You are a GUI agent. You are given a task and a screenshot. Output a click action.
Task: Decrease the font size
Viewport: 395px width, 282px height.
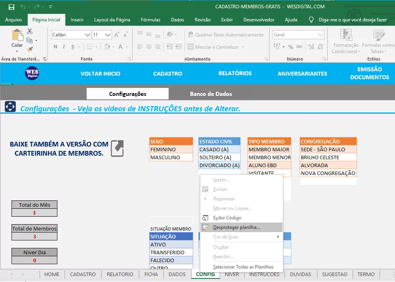click(126, 35)
